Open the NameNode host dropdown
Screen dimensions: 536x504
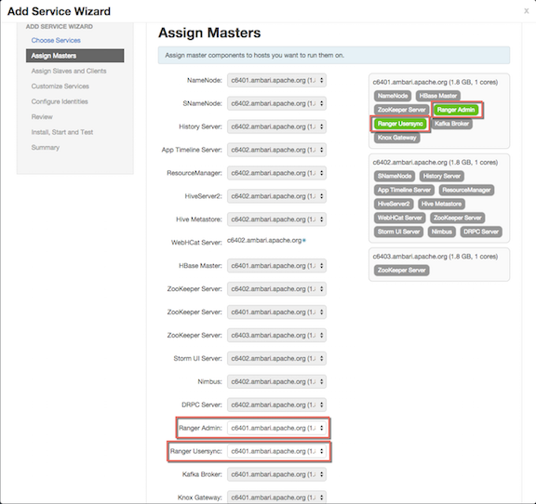pyautogui.click(x=276, y=81)
